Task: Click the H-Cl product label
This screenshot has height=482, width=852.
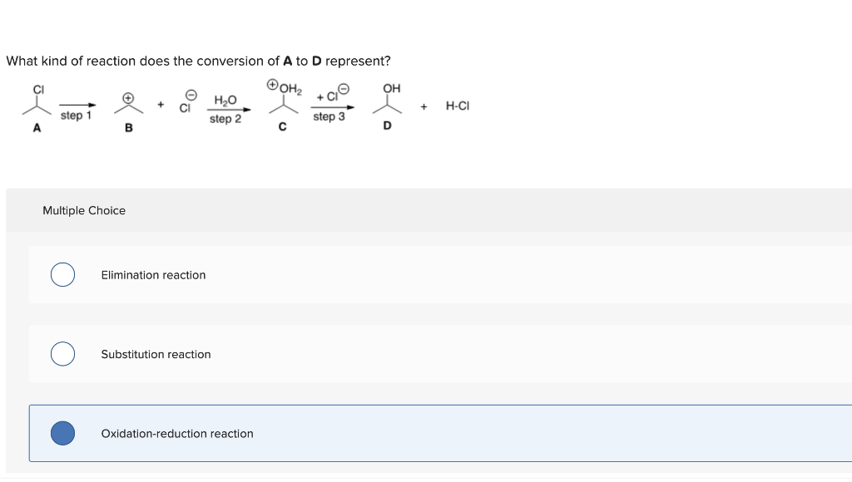Action: click(x=458, y=106)
